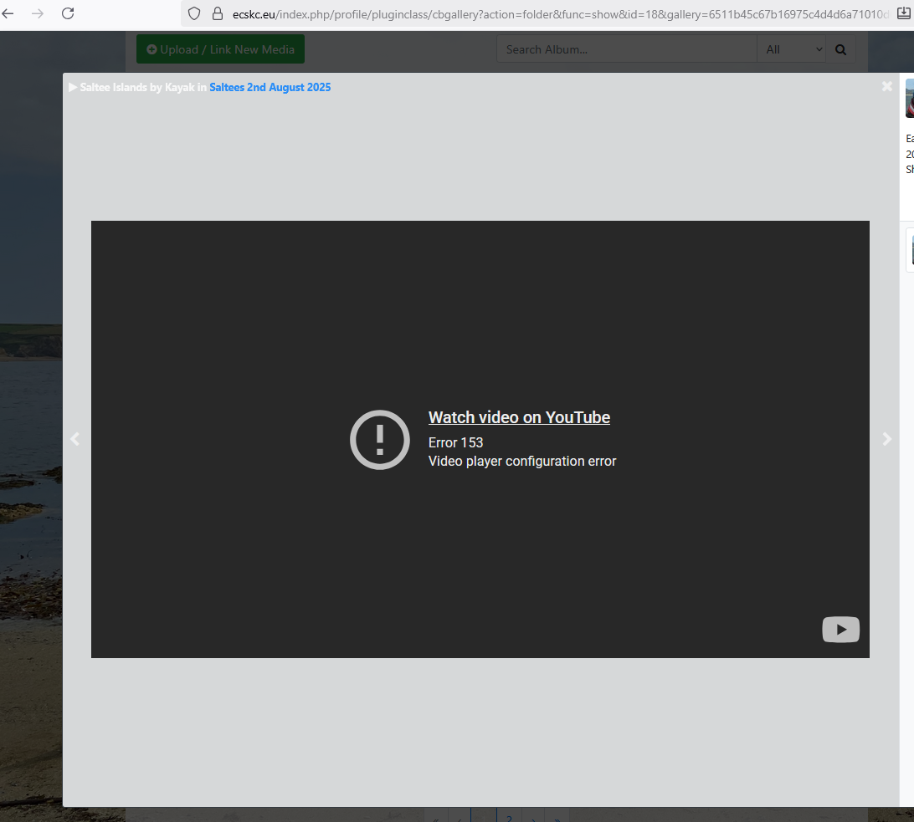Click the ecskc.eu address bar URL

tap(552, 13)
